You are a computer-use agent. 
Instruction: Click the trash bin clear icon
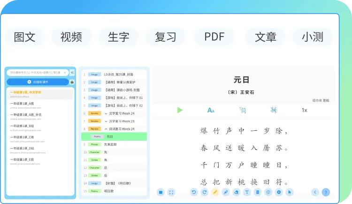pyautogui.click(x=258, y=192)
